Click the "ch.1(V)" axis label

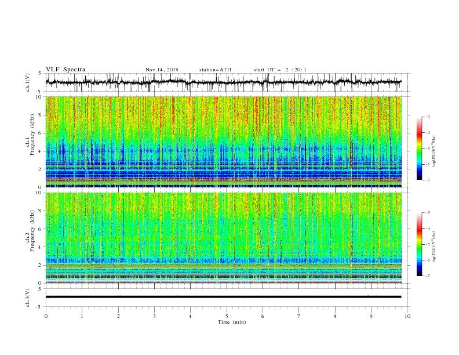point(28,82)
